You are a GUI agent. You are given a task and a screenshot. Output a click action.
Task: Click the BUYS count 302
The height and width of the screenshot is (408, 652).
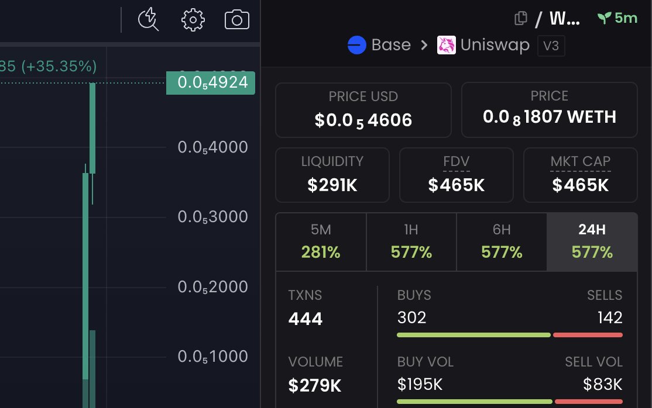pos(411,317)
